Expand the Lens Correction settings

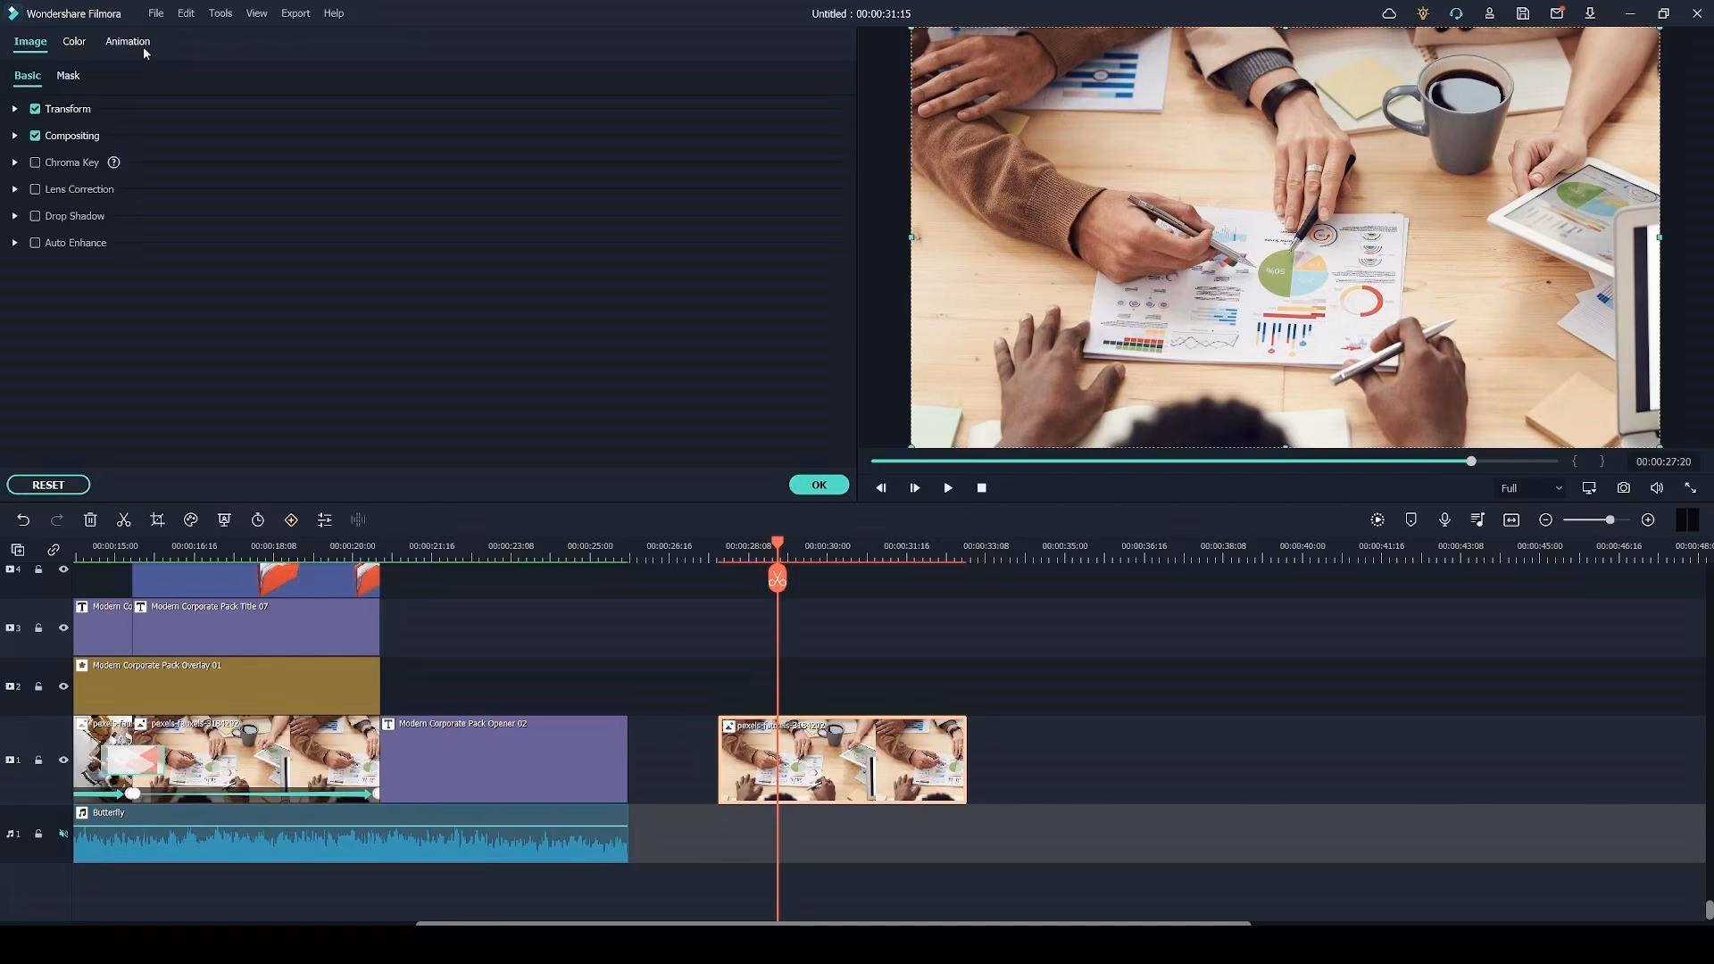point(14,189)
